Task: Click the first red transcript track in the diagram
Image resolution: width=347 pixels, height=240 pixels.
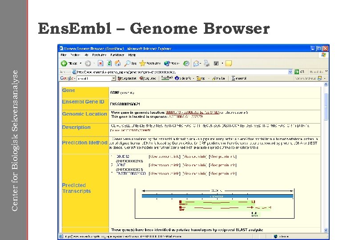Action: tap(217, 202)
